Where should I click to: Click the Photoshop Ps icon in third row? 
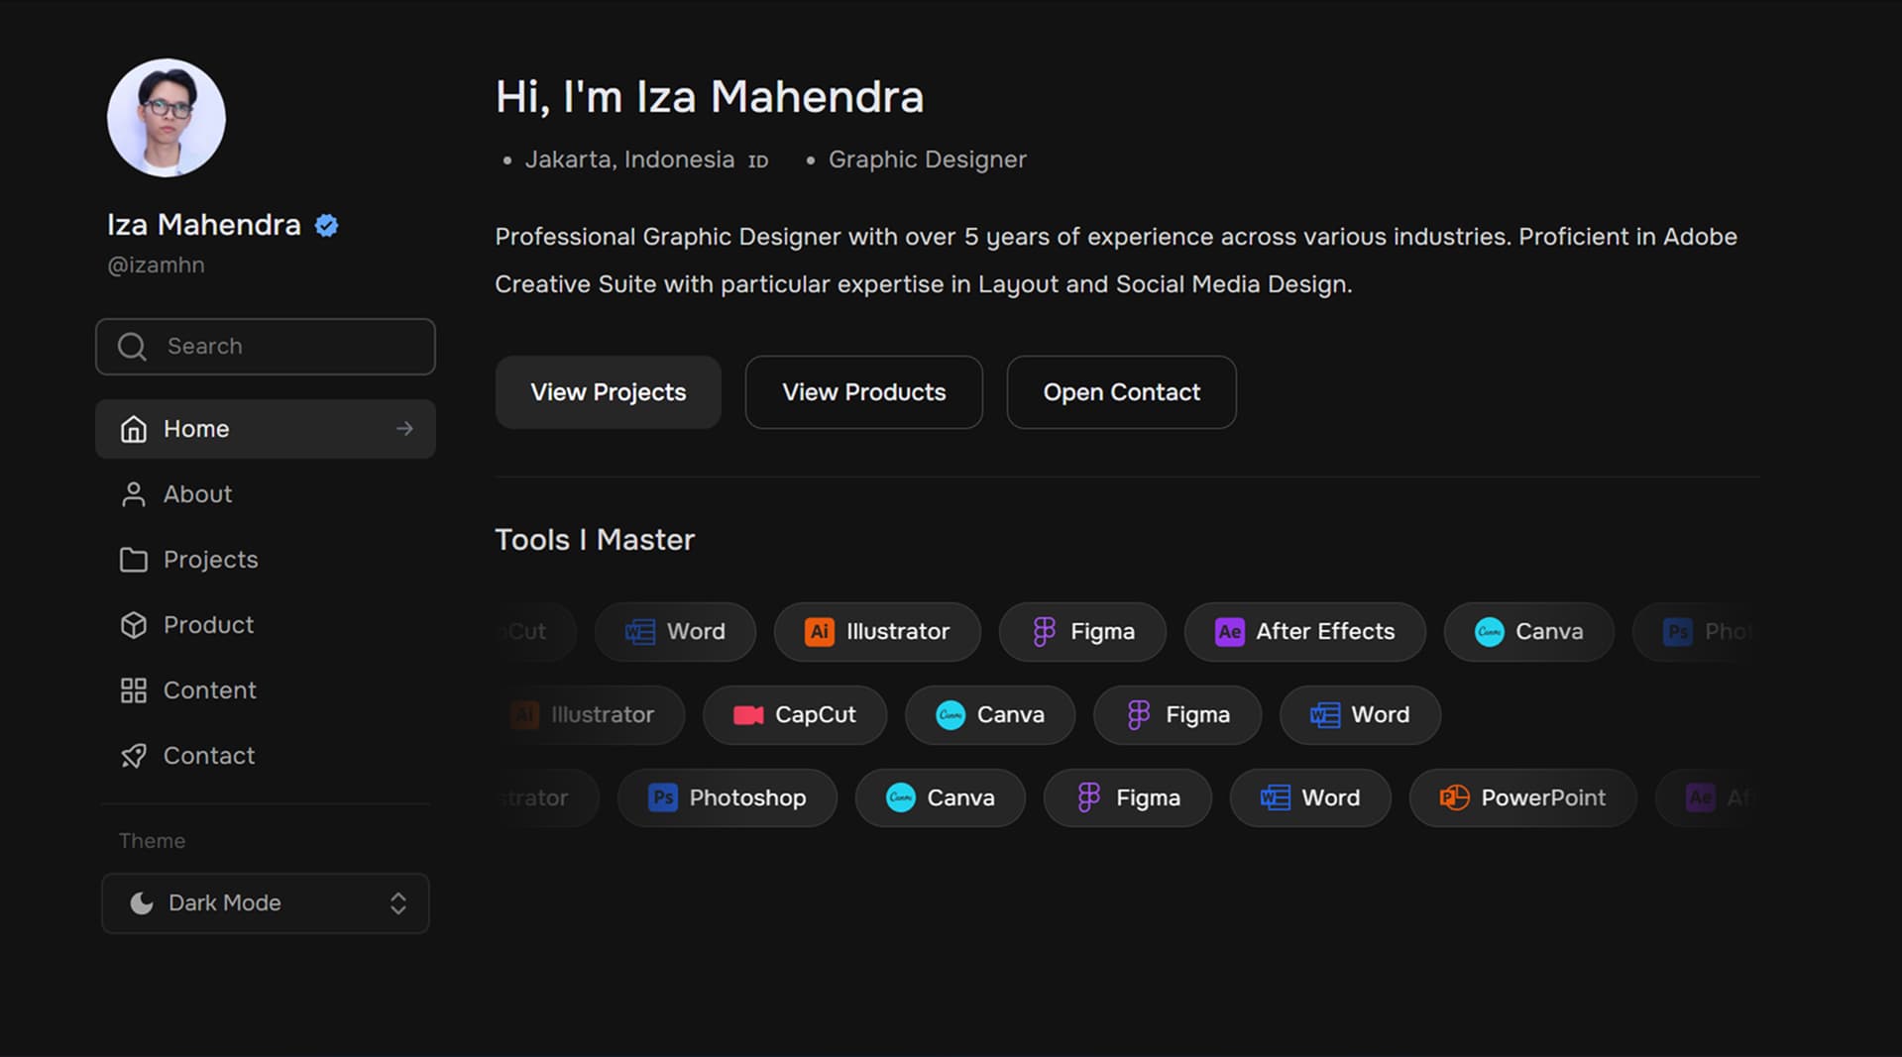pyautogui.click(x=663, y=798)
